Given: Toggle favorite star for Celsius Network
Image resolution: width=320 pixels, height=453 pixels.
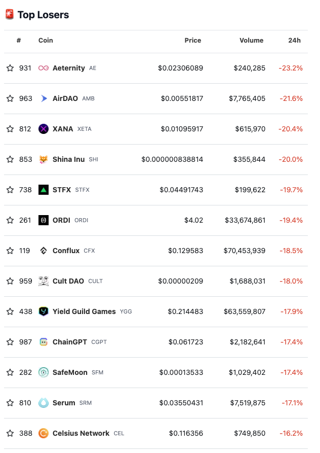Looking at the screenshot, I should tap(10, 433).
